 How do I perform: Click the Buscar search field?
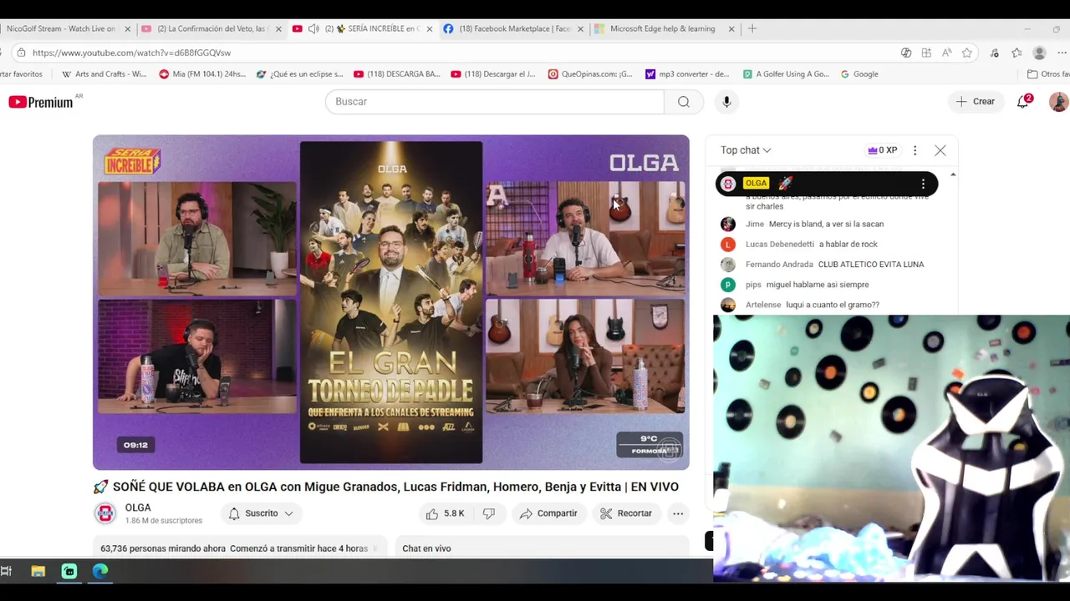point(495,102)
